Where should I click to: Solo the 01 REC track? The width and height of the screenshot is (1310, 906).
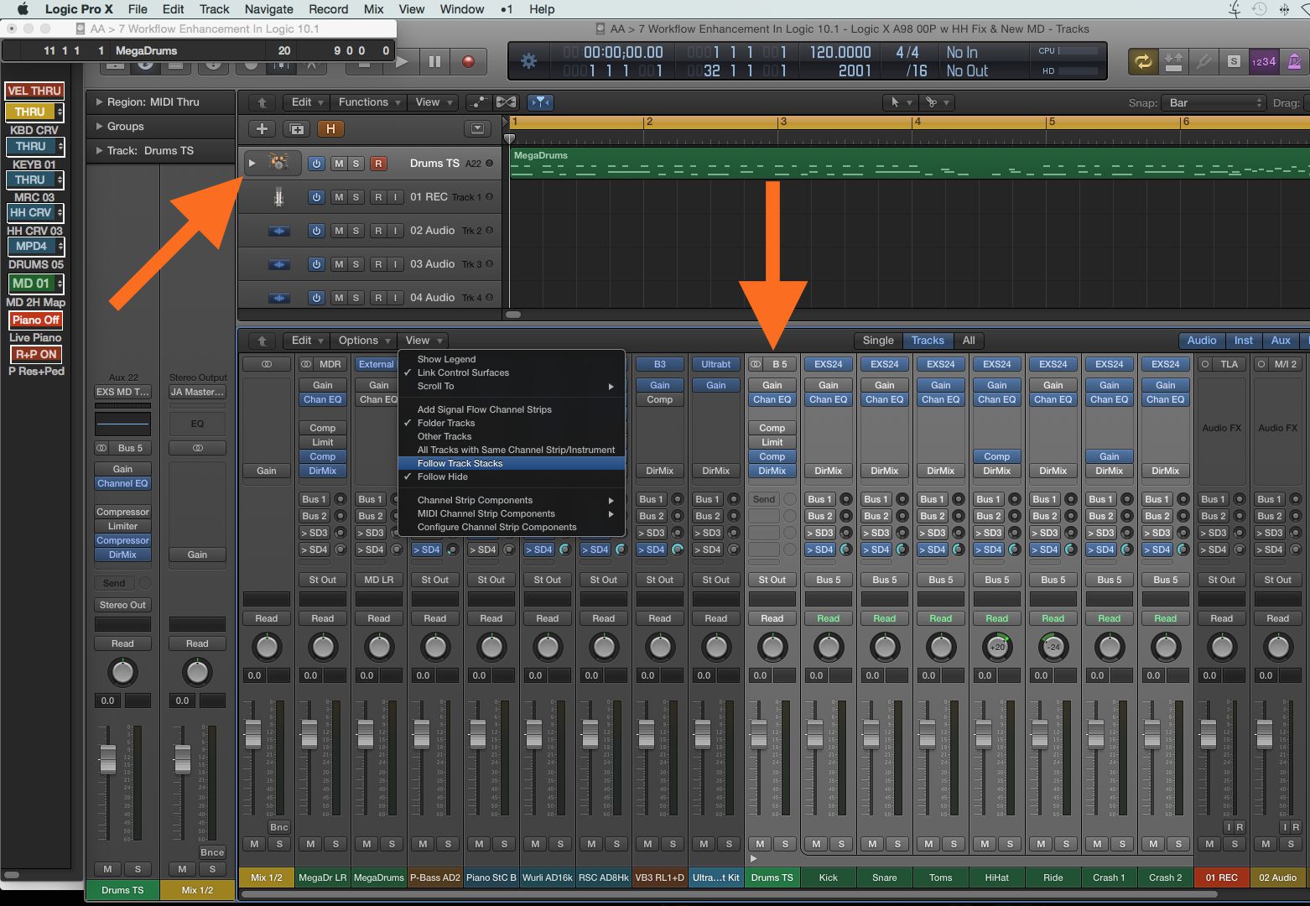(356, 197)
